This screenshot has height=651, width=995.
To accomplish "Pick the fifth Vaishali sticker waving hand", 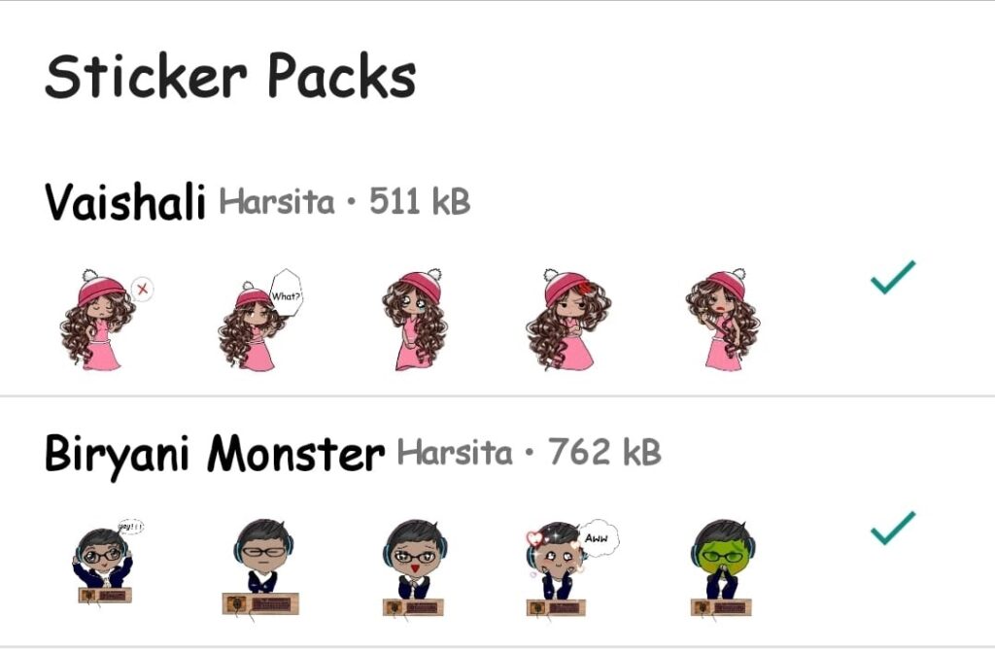I will 723,319.
